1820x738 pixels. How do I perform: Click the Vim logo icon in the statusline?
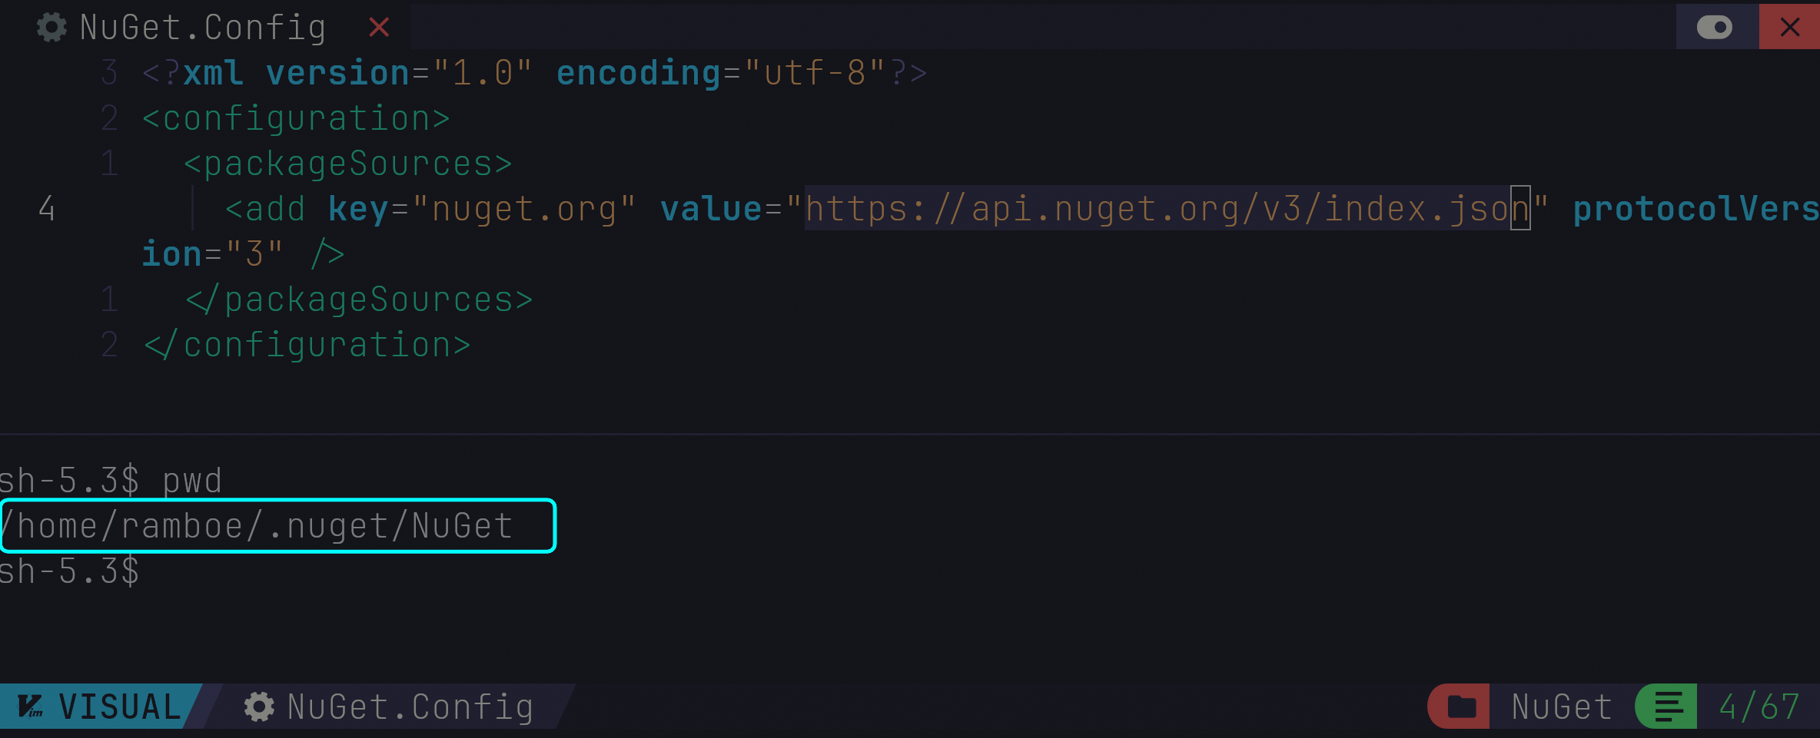coord(30,707)
